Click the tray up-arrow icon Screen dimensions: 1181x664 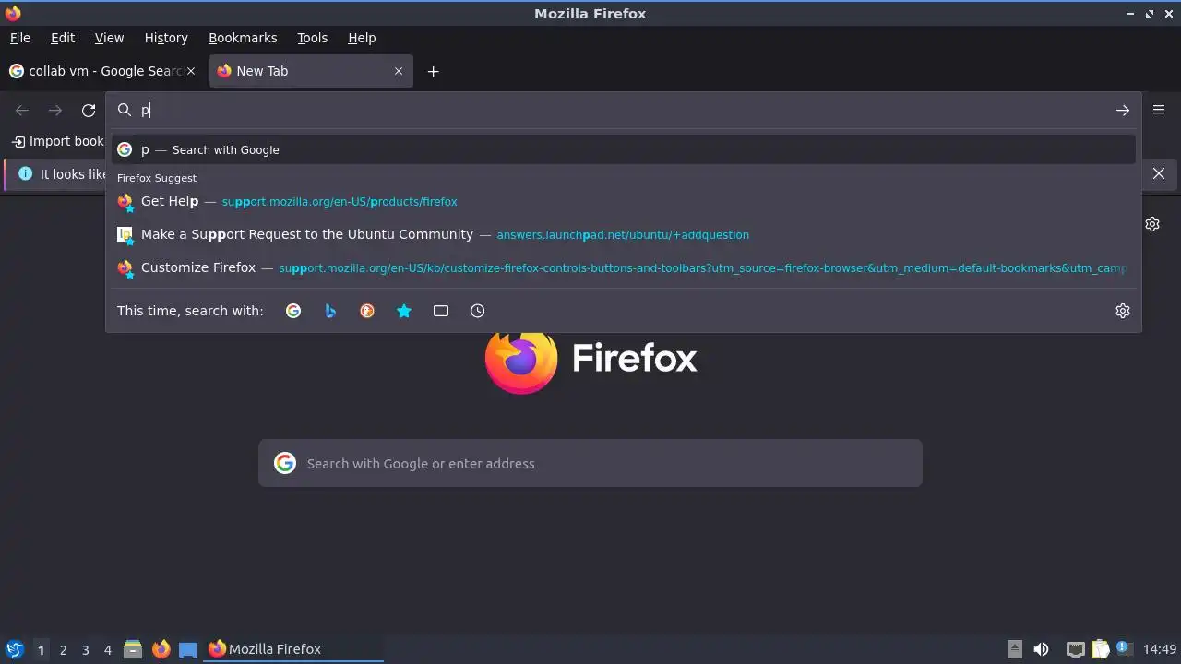pos(1015,648)
